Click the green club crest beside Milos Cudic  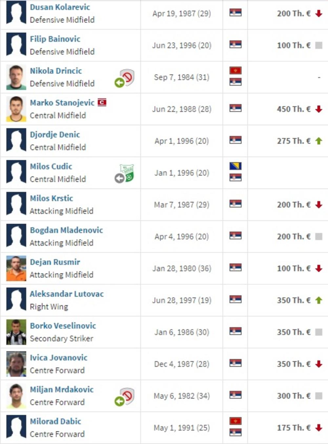(x=127, y=172)
